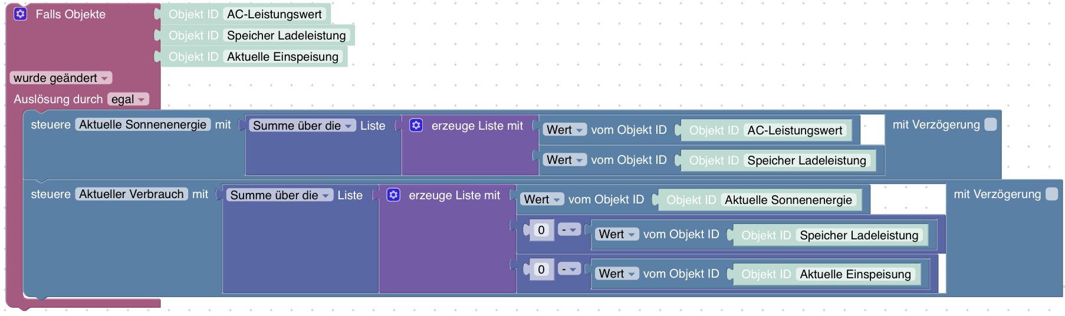Click number field 0 before Speicher Ladeleistung
This screenshot has height=316, width=1065.
[x=541, y=230]
